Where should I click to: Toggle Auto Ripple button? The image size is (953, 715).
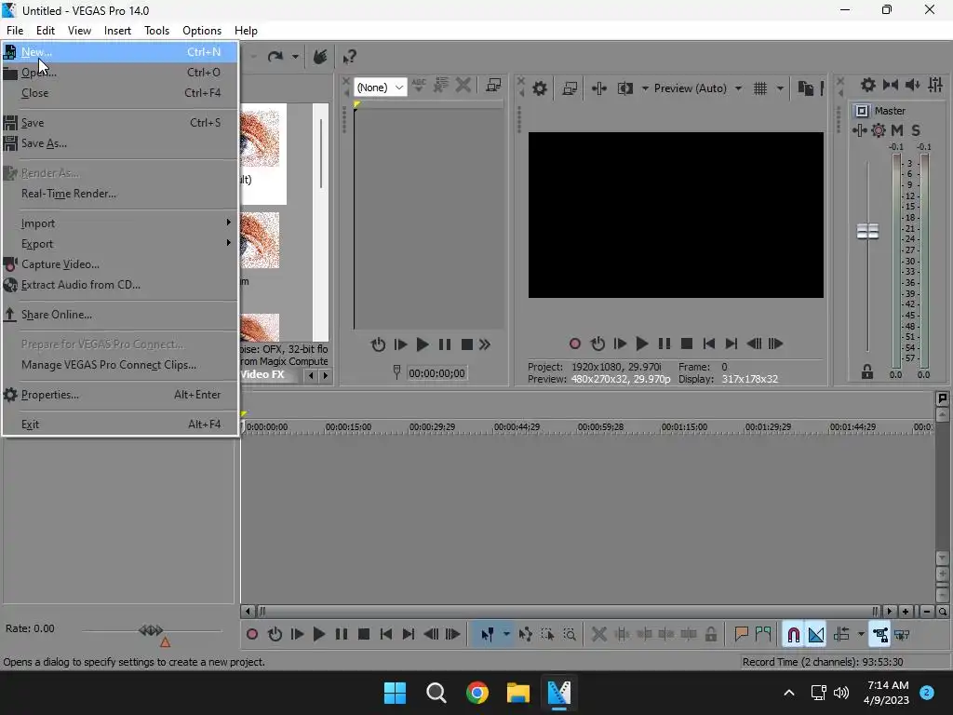[841, 635]
